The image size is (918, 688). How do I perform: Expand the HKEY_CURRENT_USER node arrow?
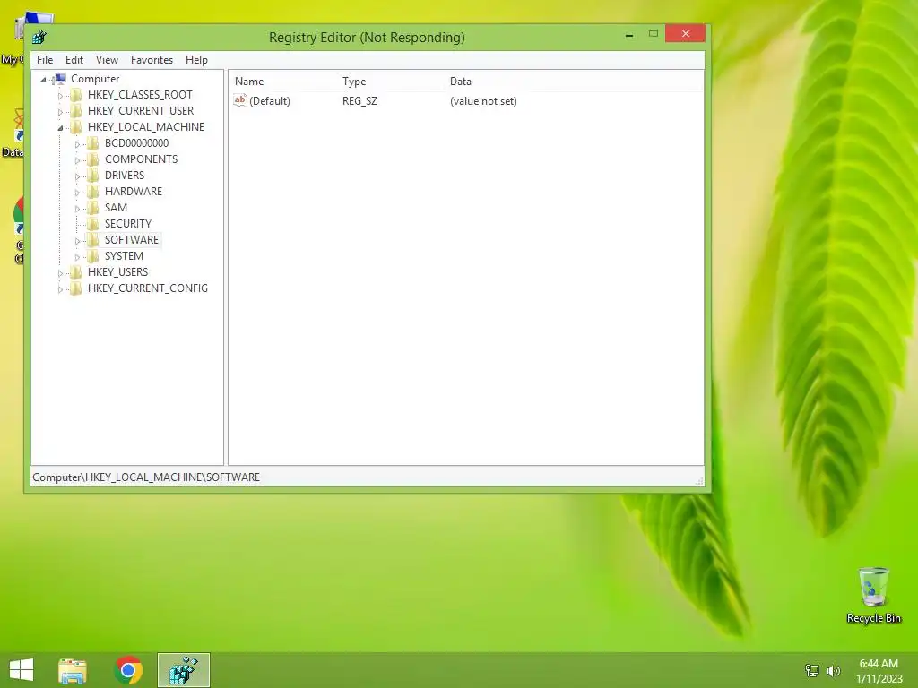point(60,111)
